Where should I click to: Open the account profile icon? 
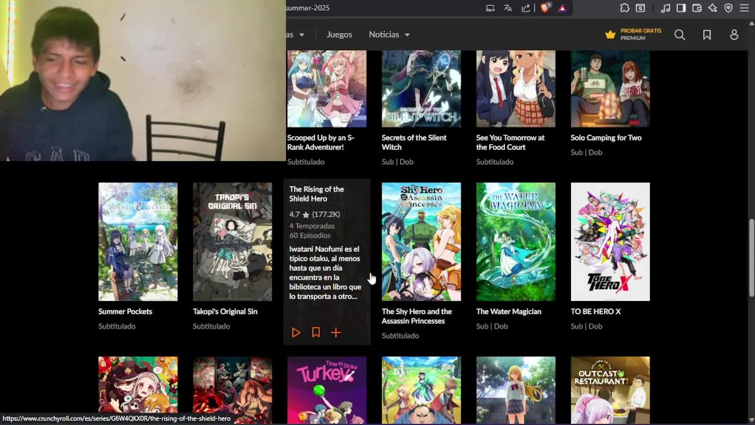[x=734, y=35]
